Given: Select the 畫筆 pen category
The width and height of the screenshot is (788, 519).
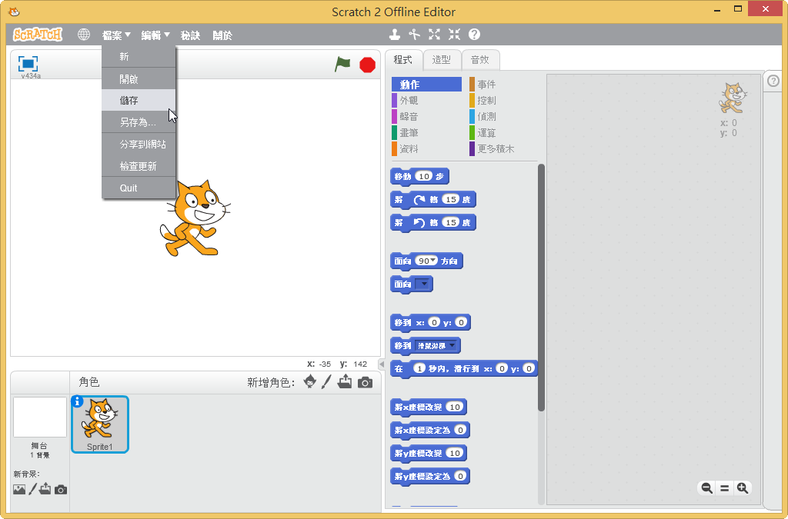Looking at the screenshot, I should [x=426, y=132].
